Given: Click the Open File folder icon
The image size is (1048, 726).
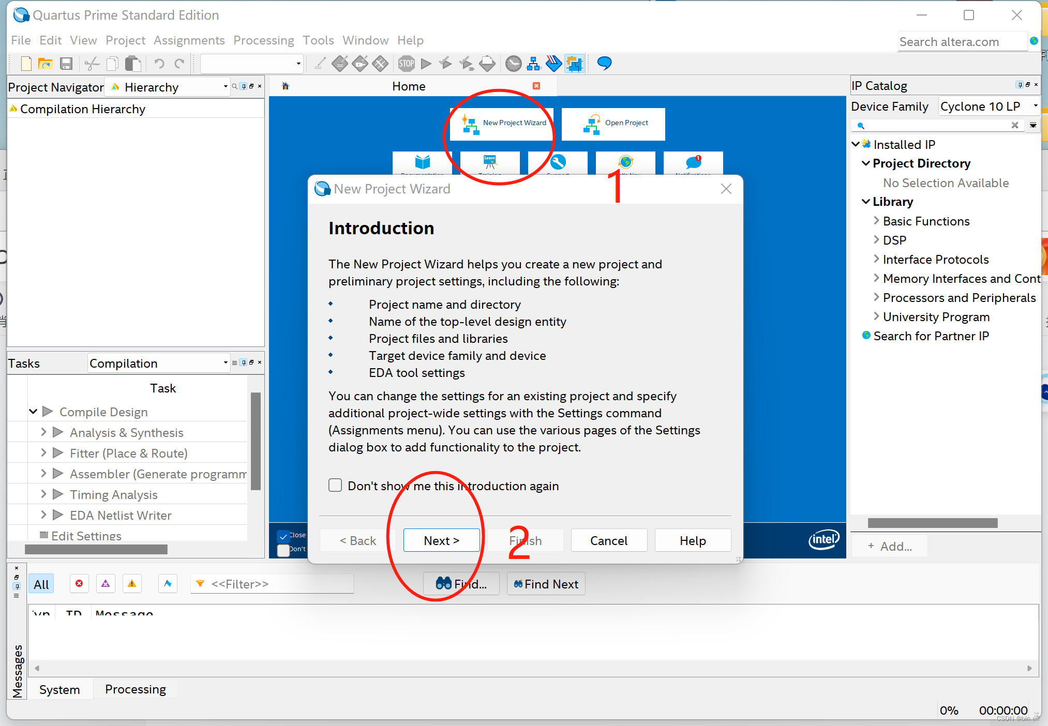Looking at the screenshot, I should (x=46, y=64).
